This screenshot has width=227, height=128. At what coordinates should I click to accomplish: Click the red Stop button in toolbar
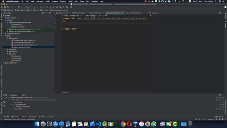(x=53, y=7)
